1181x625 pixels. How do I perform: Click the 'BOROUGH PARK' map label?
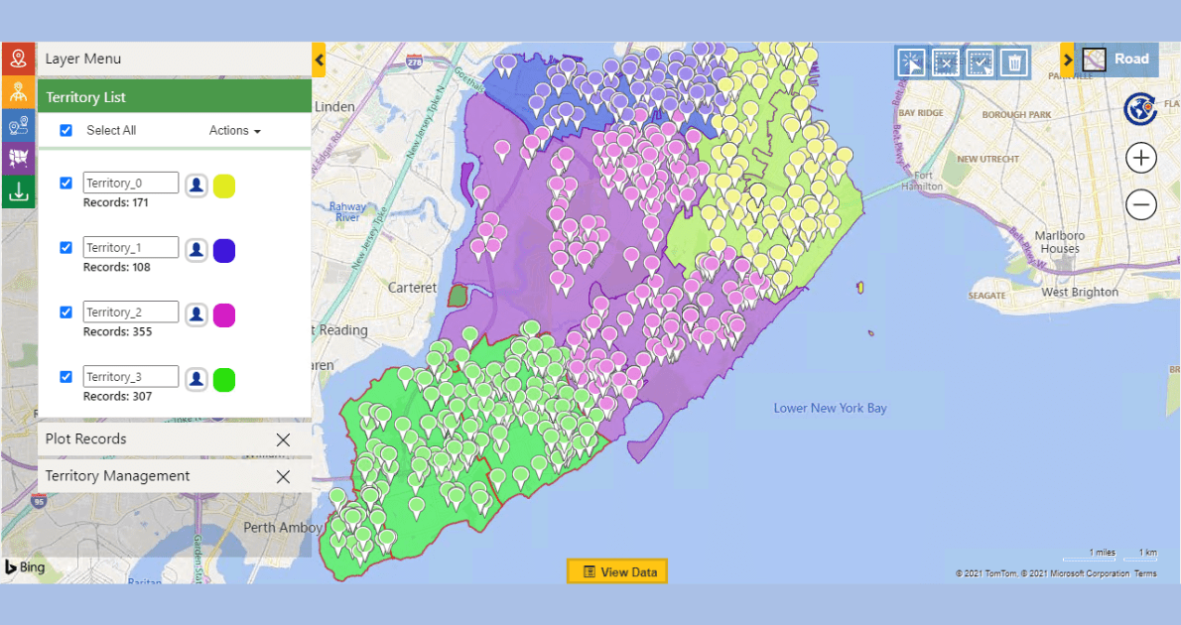click(1016, 114)
